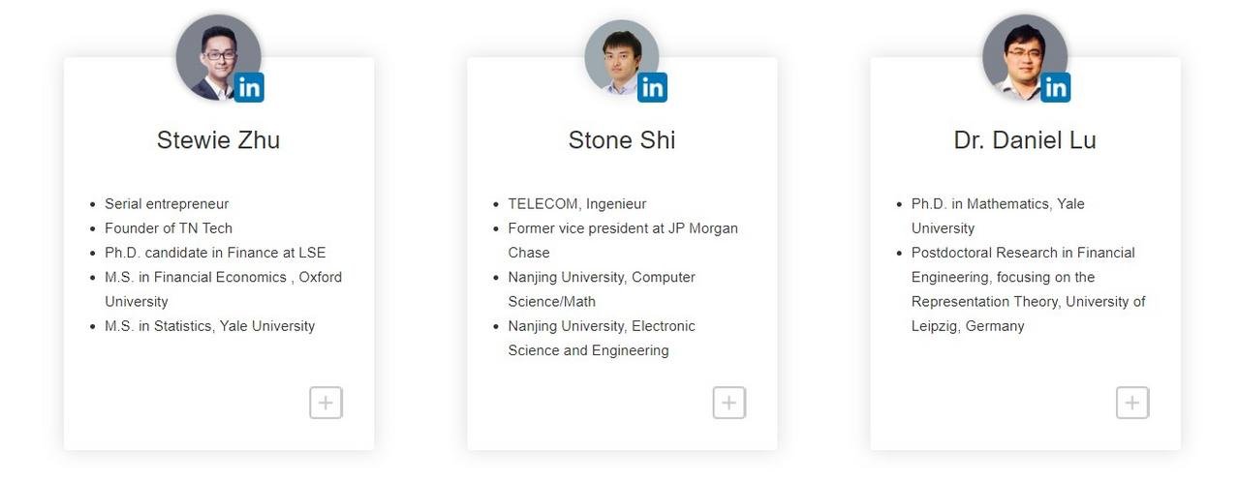Click 'Ph.D. candidate in Finance at LSE'

[x=215, y=253]
